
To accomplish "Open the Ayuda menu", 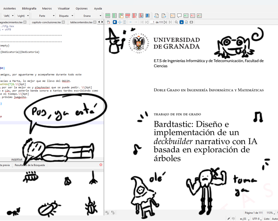I will pyautogui.click(x=98, y=8).
